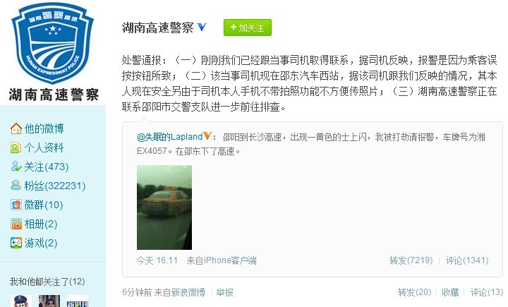Open the yellow taxi photo thumbnail
Screen dimensions: 508x307
[x=164, y=207]
